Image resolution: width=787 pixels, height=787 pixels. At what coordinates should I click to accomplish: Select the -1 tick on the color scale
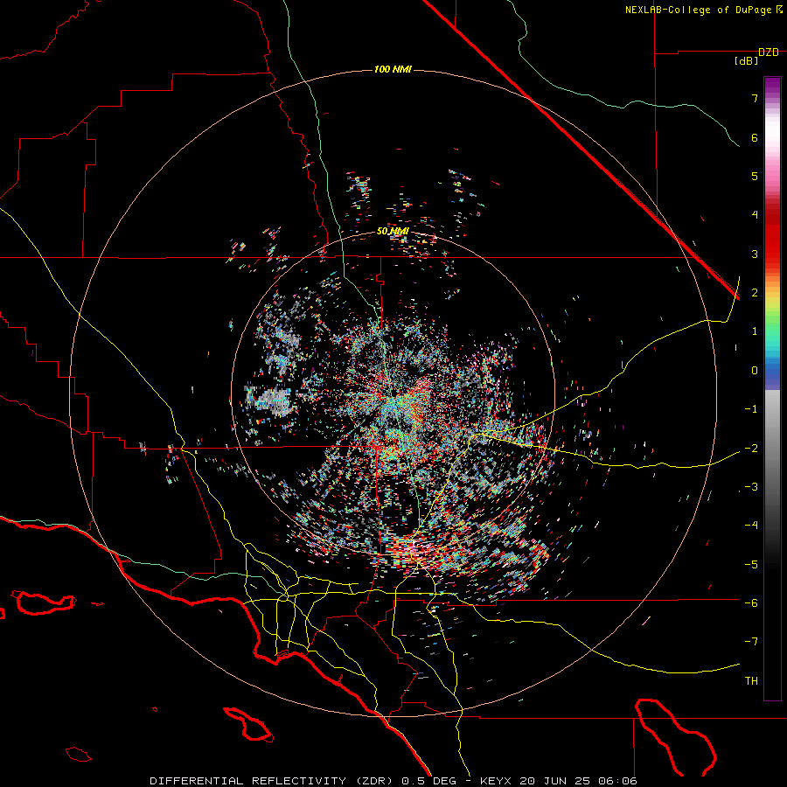(x=751, y=409)
